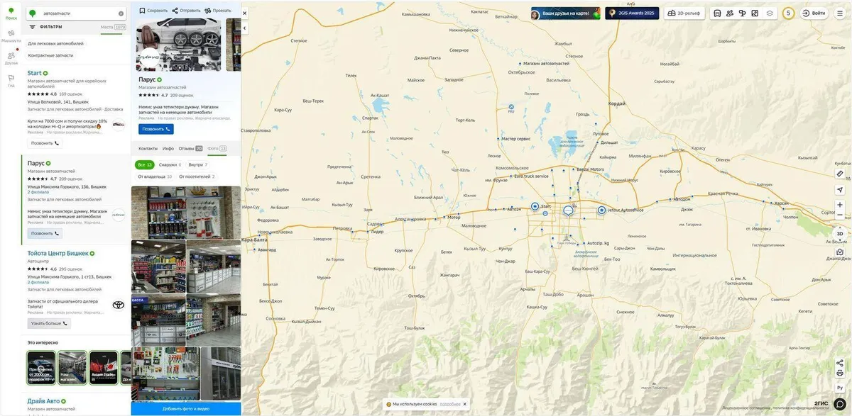Locate me with geolocation arrow
The width and height of the screenshot is (852, 416).
coord(840,190)
